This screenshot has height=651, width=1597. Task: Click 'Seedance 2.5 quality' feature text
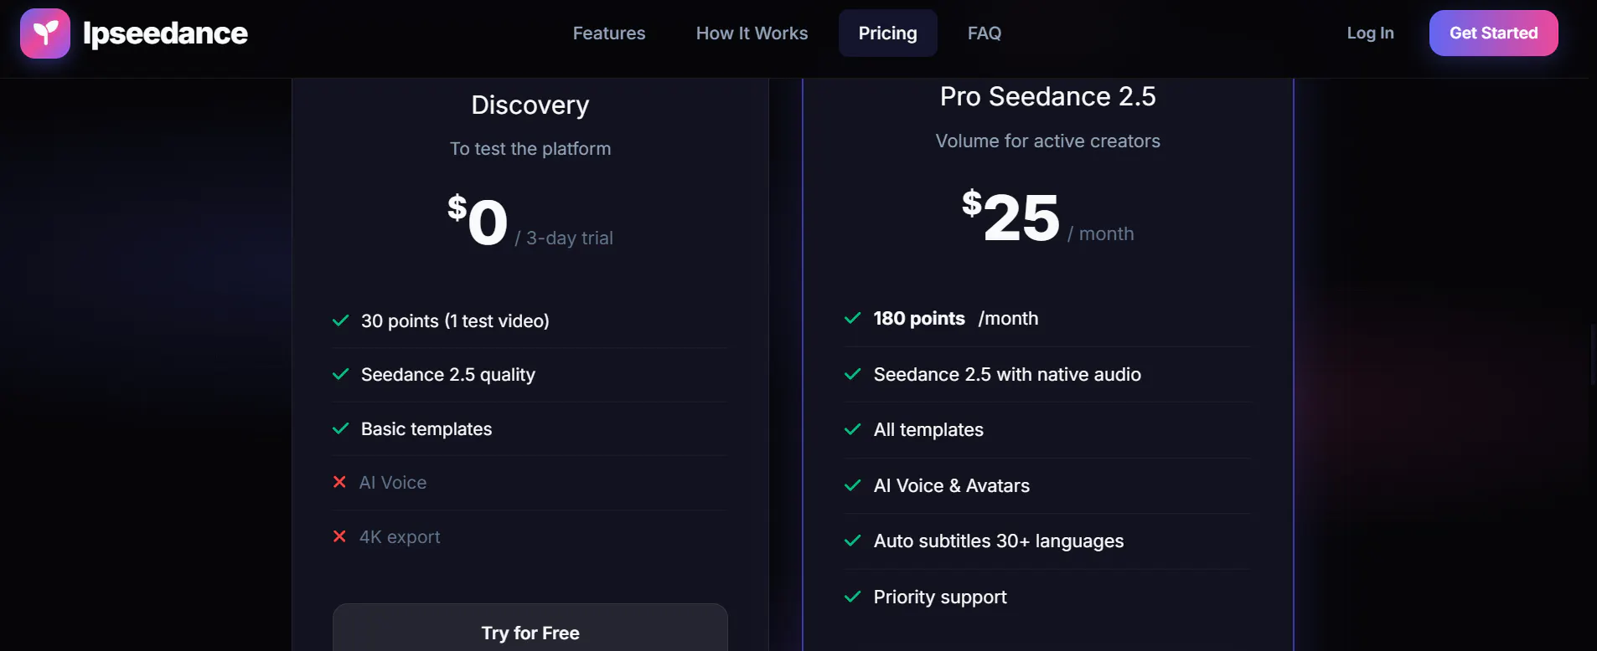[448, 375]
